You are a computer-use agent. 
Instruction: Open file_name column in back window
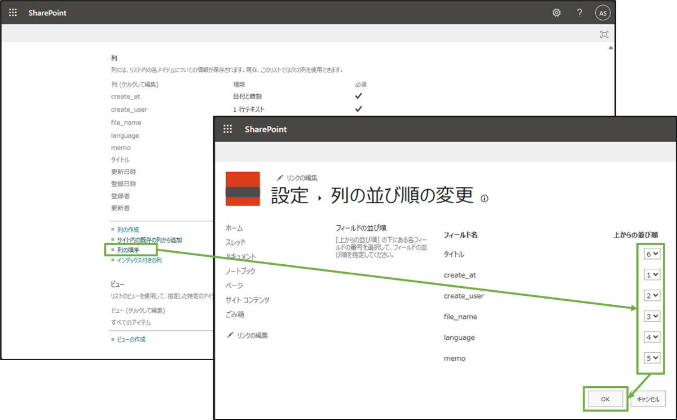126,123
